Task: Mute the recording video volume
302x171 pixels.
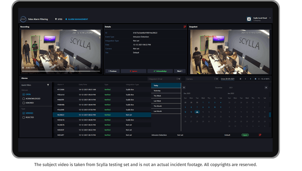Action: [86, 68]
